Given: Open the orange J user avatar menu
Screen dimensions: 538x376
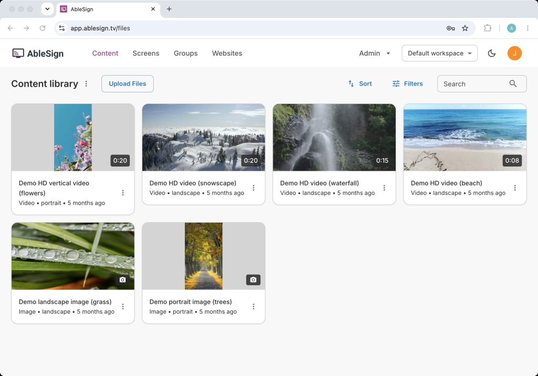Looking at the screenshot, I should coord(514,53).
